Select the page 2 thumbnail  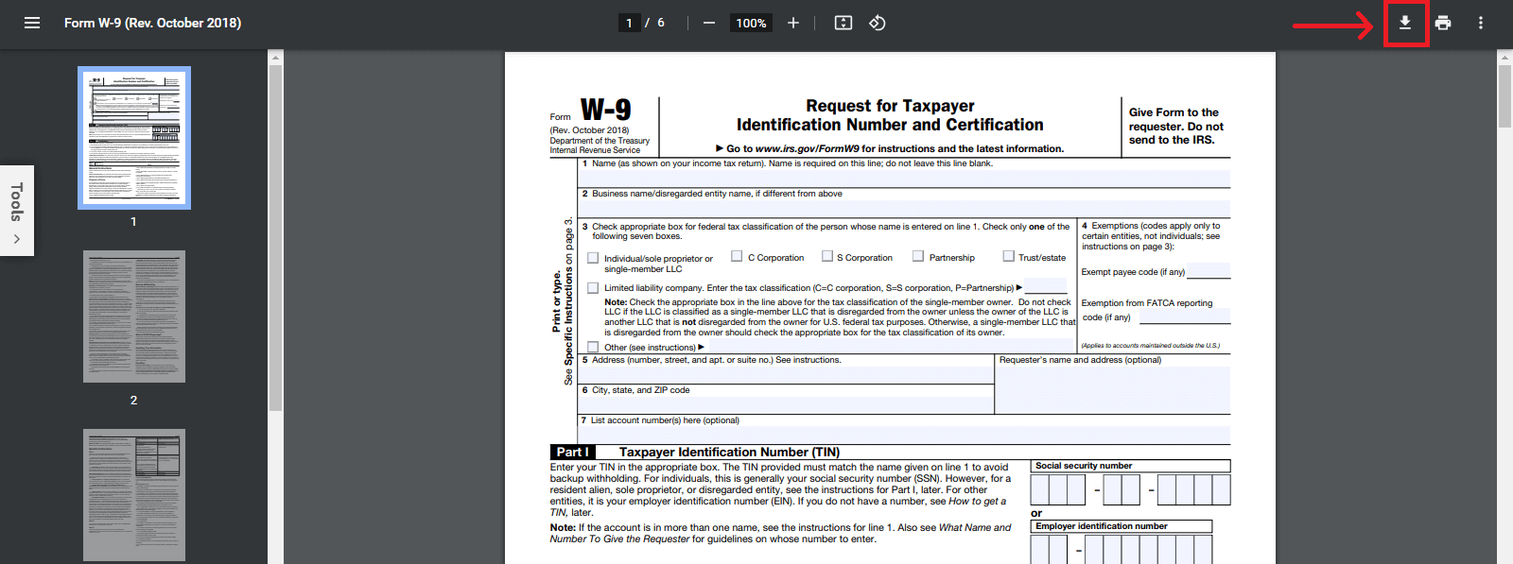134,316
